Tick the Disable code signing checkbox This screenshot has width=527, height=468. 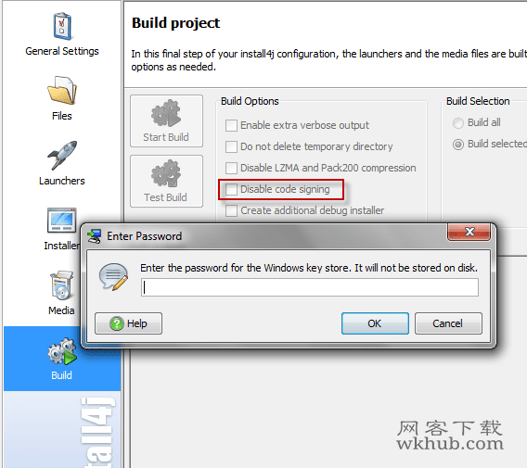pos(231,189)
